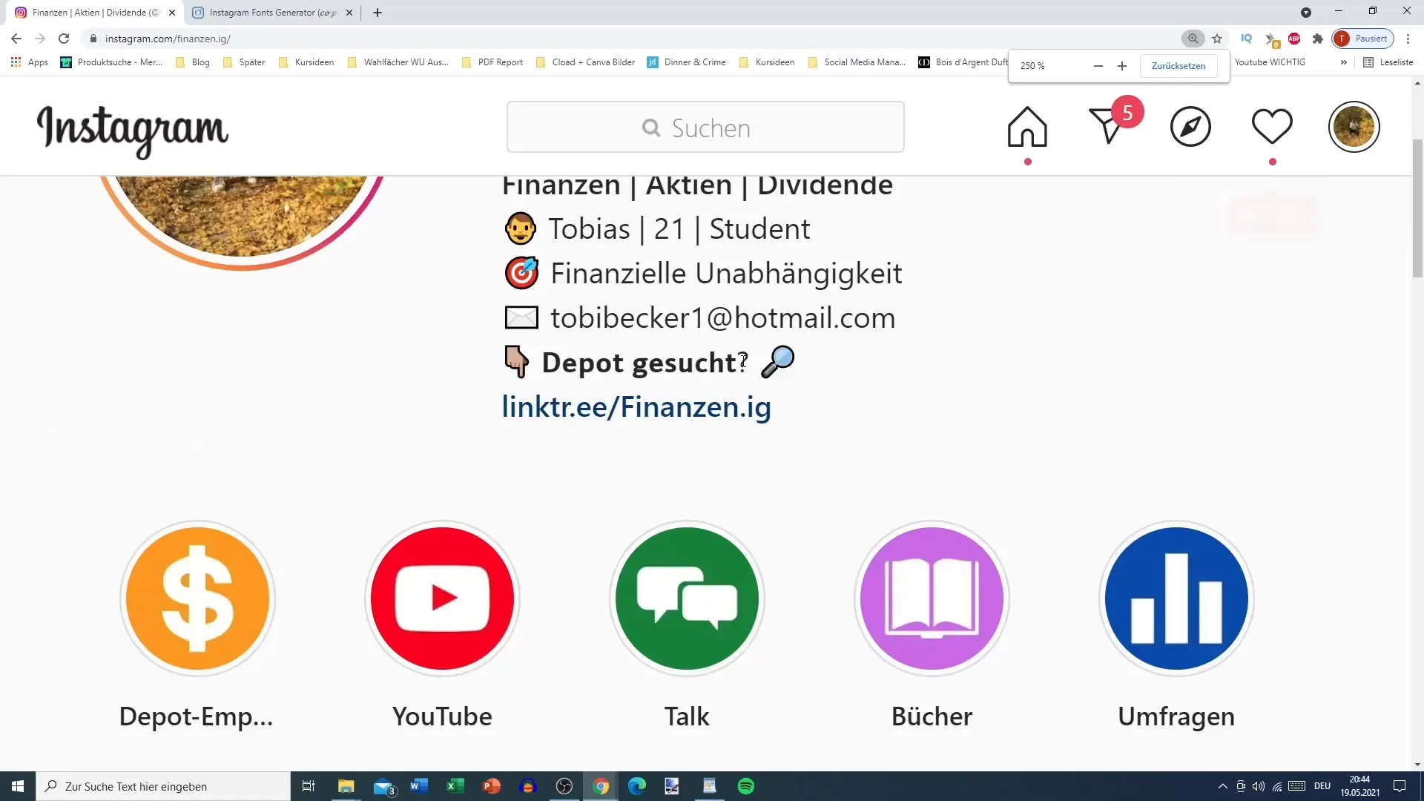This screenshot has height=801, width=1424.
Task: Click the zoom magnifier icon in address bar
Action: coord(1193,39)
